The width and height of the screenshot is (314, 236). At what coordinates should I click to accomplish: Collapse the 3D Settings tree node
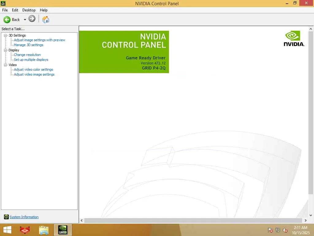6,36
